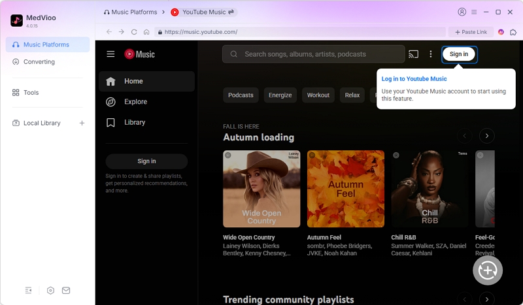
Task: Click the Autumn Feel title text
Action: [324, 237]
